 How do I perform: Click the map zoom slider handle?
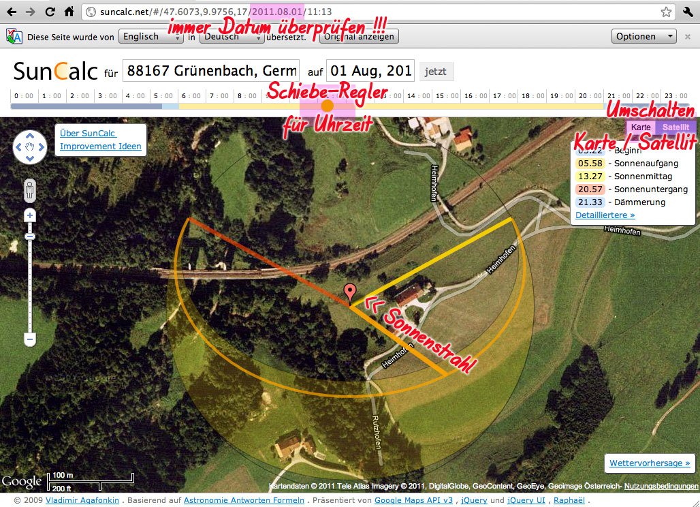point(30,236)
